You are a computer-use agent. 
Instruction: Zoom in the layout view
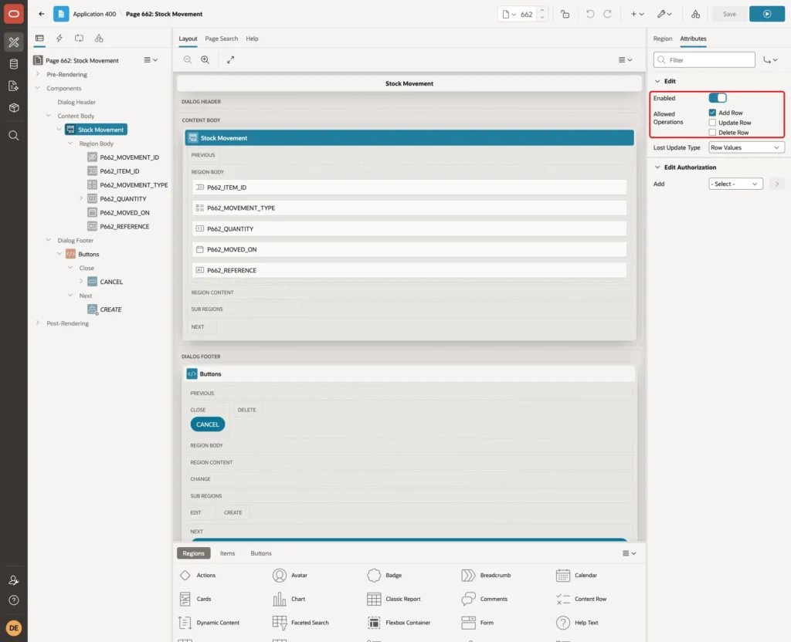tap(205, 59)
